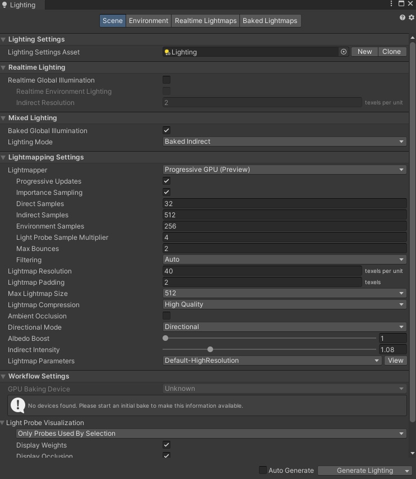Open the Lightmapper dropdown

[x=285, y=170]
